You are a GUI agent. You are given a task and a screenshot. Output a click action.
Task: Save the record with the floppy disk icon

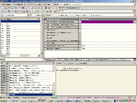(6, 8)
